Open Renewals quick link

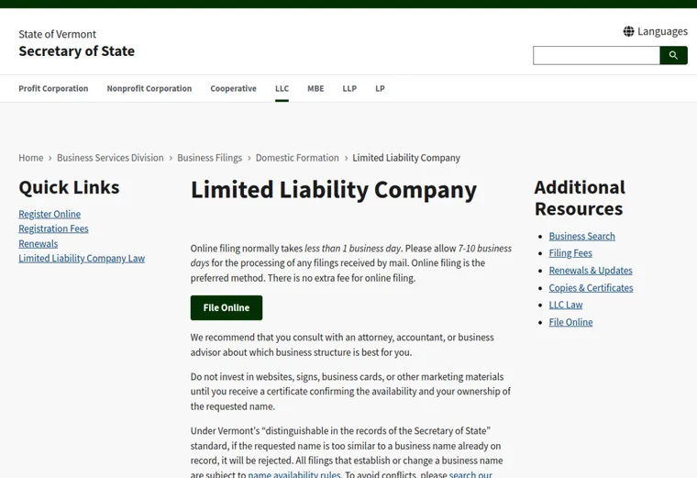click(39, 244)
